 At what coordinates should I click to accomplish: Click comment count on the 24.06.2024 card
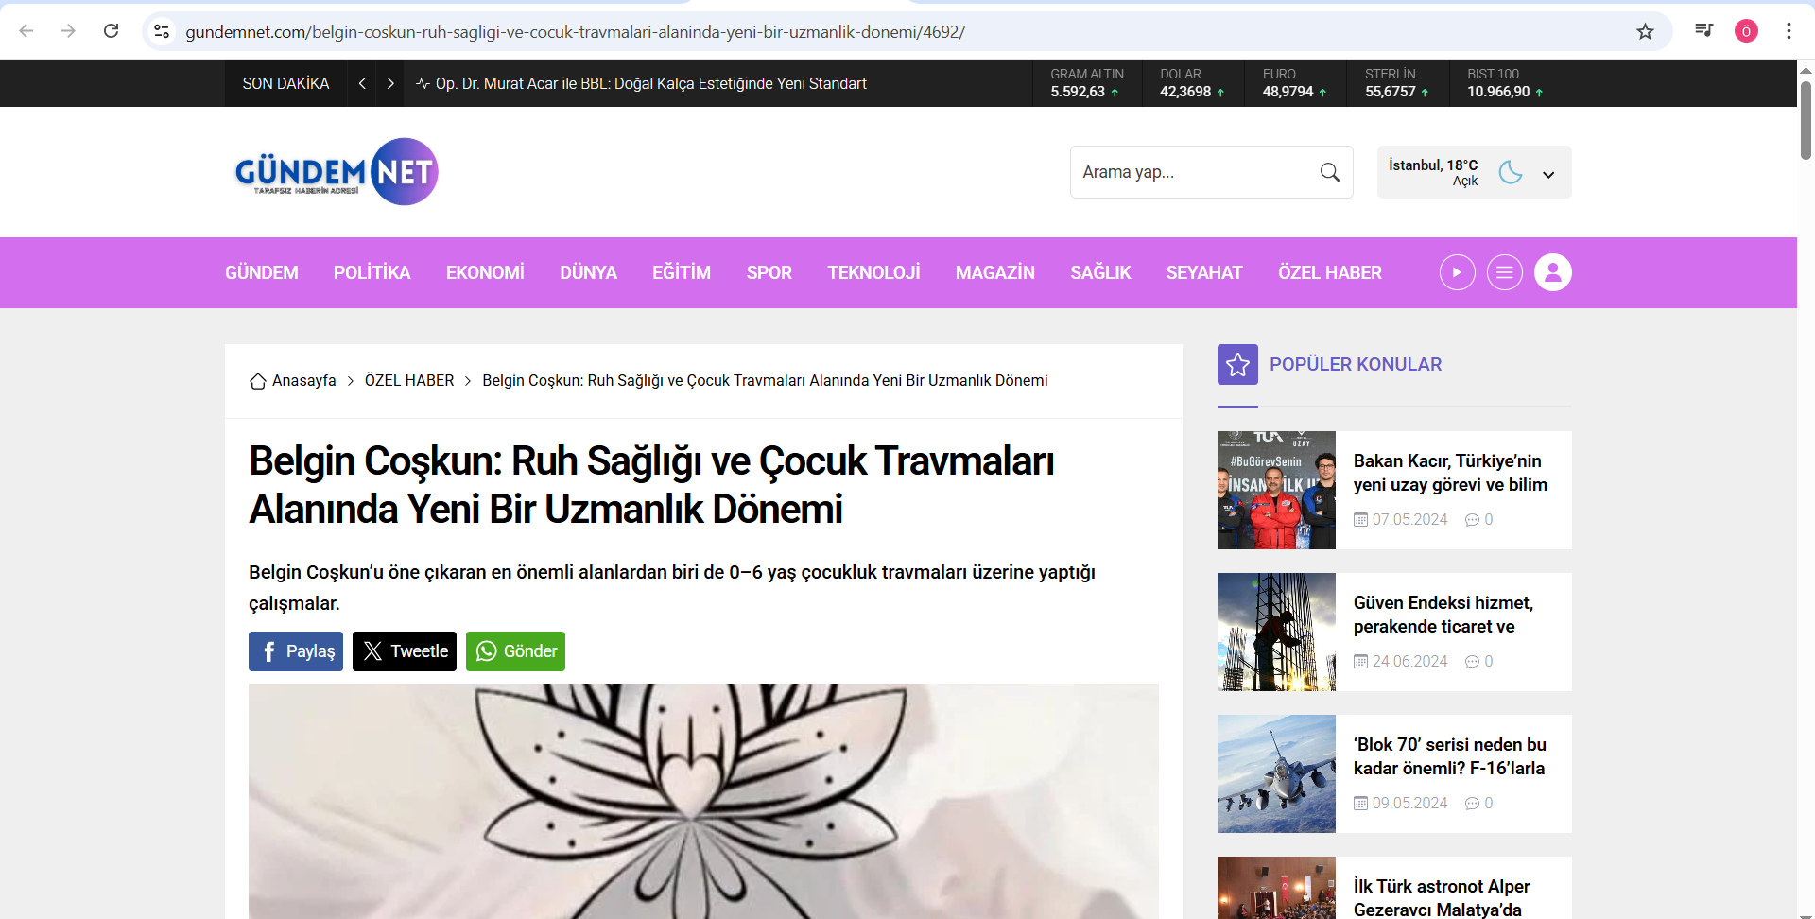click(x=1479, y=661)
